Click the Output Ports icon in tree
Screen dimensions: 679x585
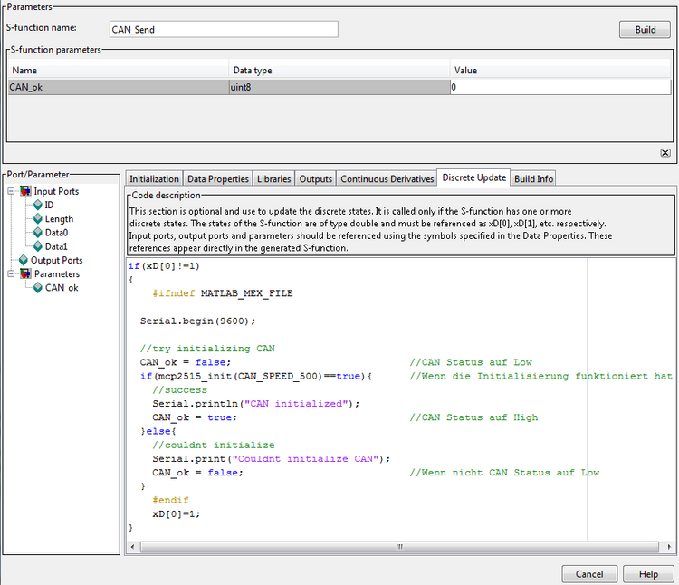24,260
